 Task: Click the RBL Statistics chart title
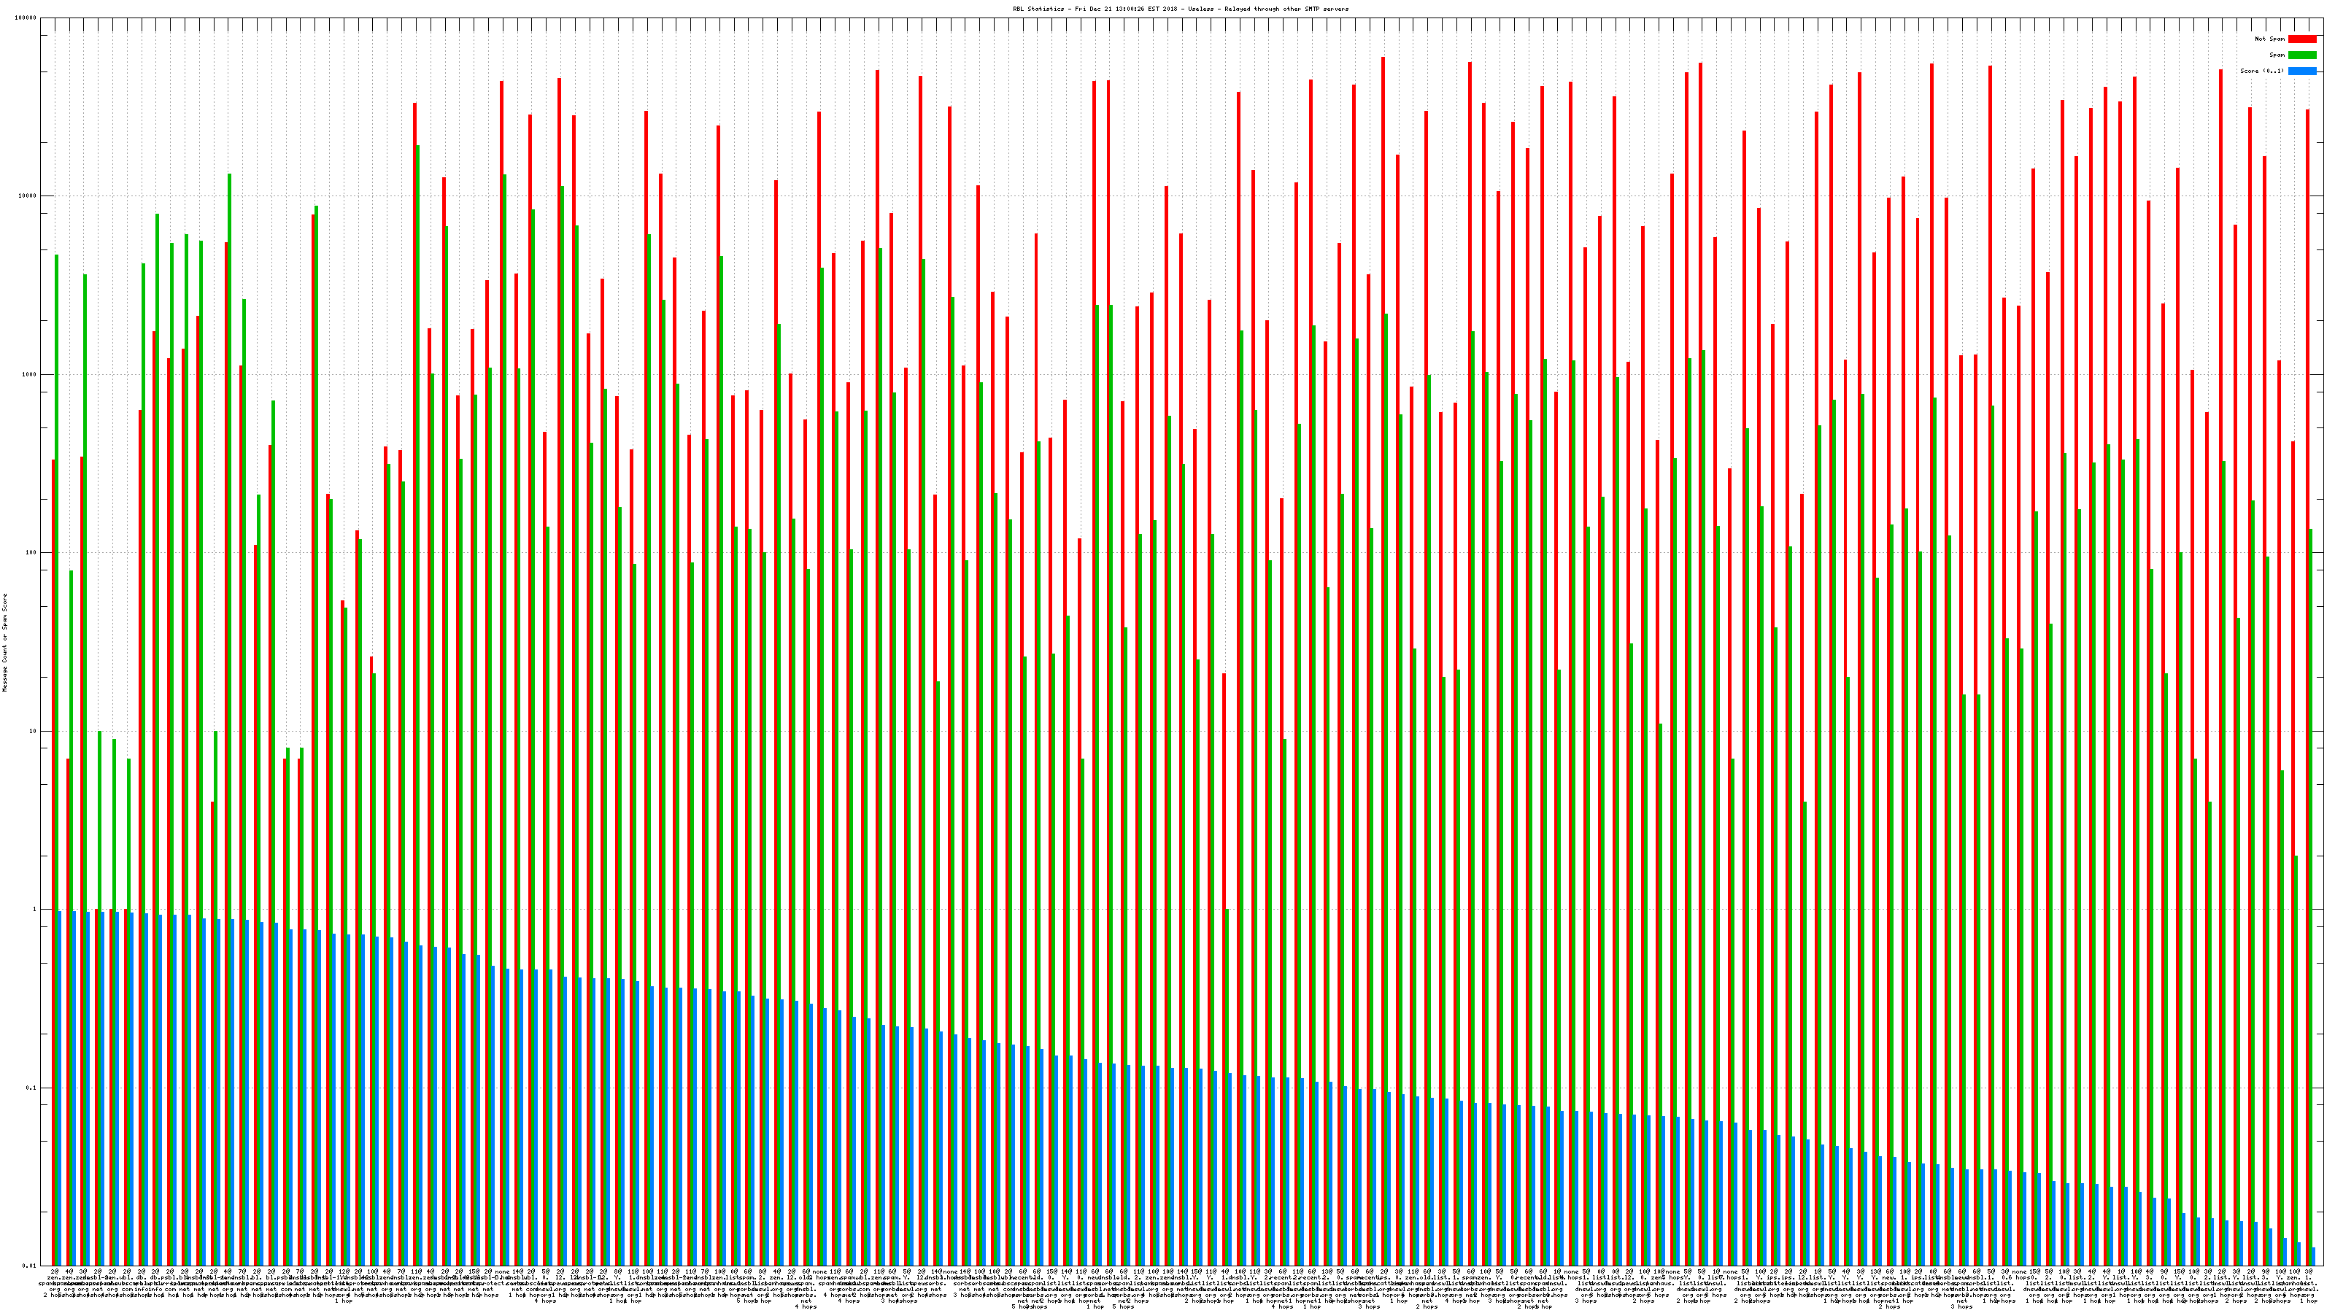[1180, 9]
